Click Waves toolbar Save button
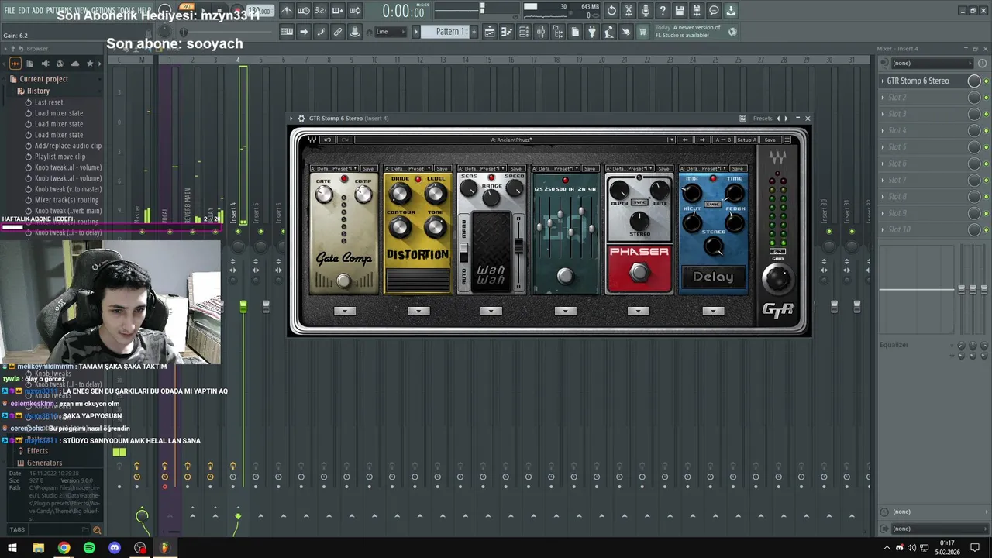 pos(770,139)
